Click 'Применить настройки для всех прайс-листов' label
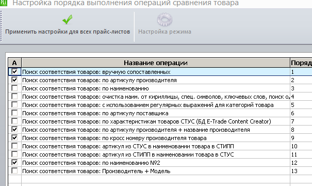This screenshot has width=312, height=186. pyautogui.click(x=68, y=32)
